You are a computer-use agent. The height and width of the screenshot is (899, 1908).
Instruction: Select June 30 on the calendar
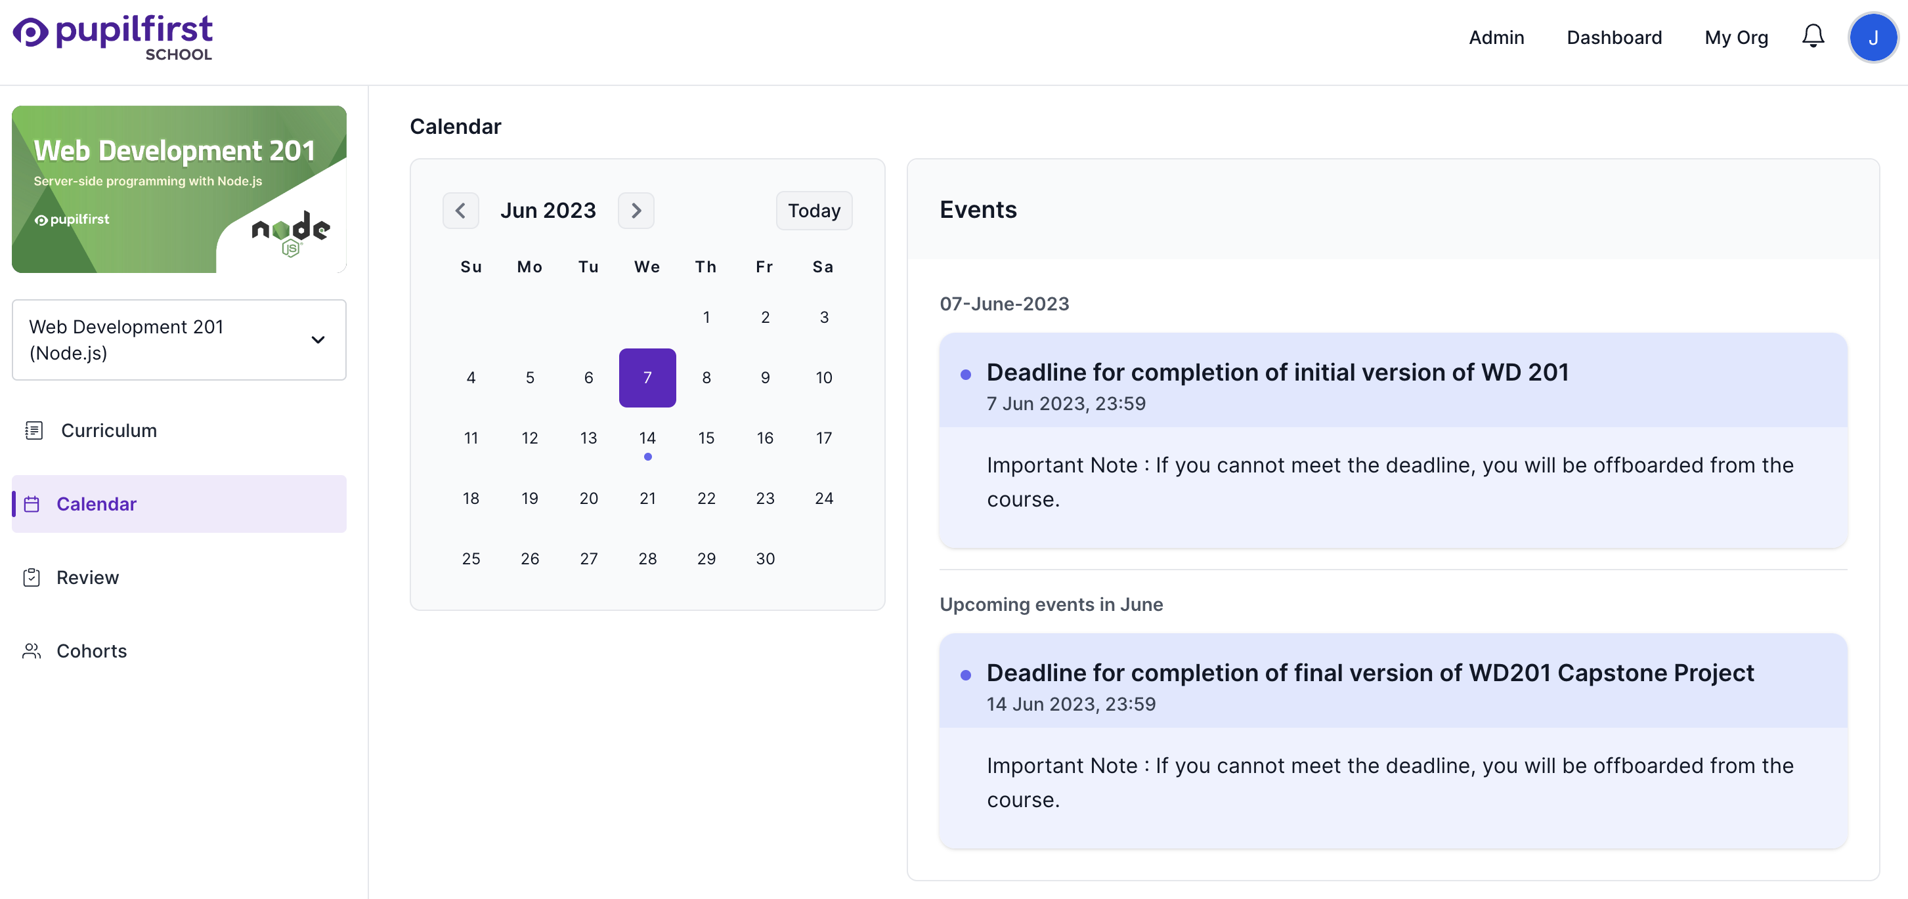(764, 558)
